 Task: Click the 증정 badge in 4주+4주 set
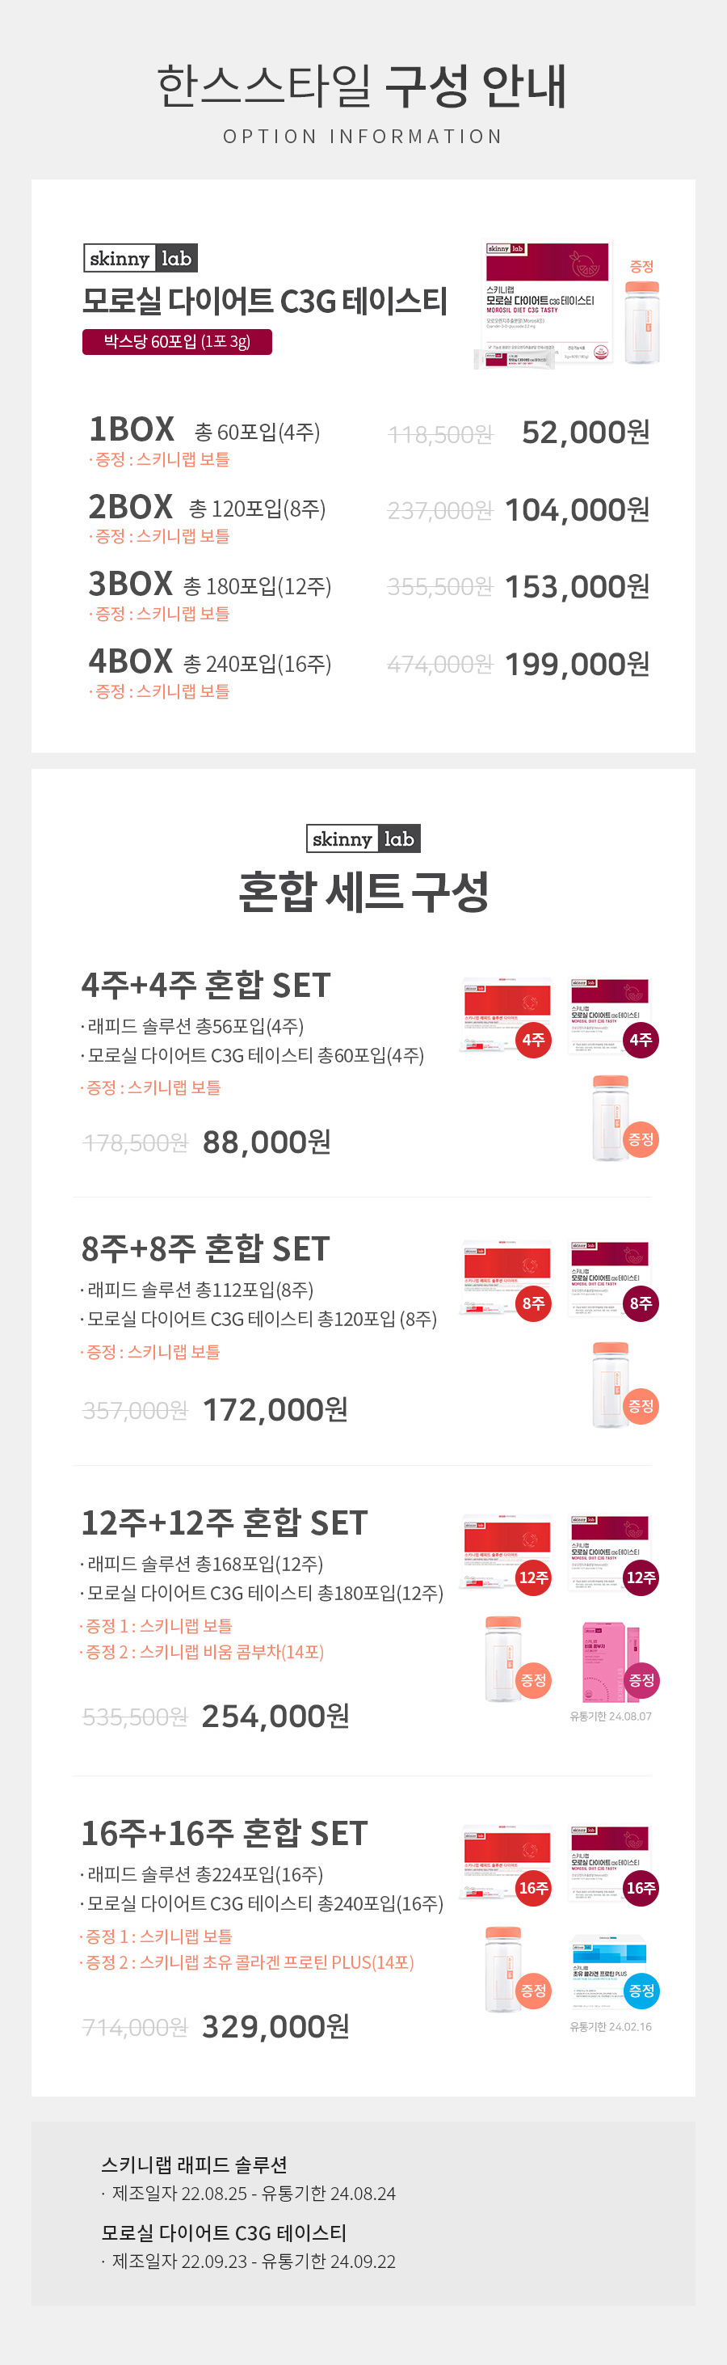pyautogui.click(x=641, y=1139)
